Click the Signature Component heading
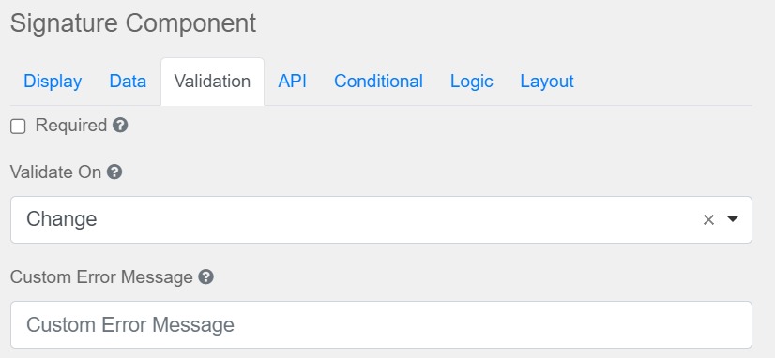Screen dimensions: 775x358 pyautogui.click(x=133, y=23)
